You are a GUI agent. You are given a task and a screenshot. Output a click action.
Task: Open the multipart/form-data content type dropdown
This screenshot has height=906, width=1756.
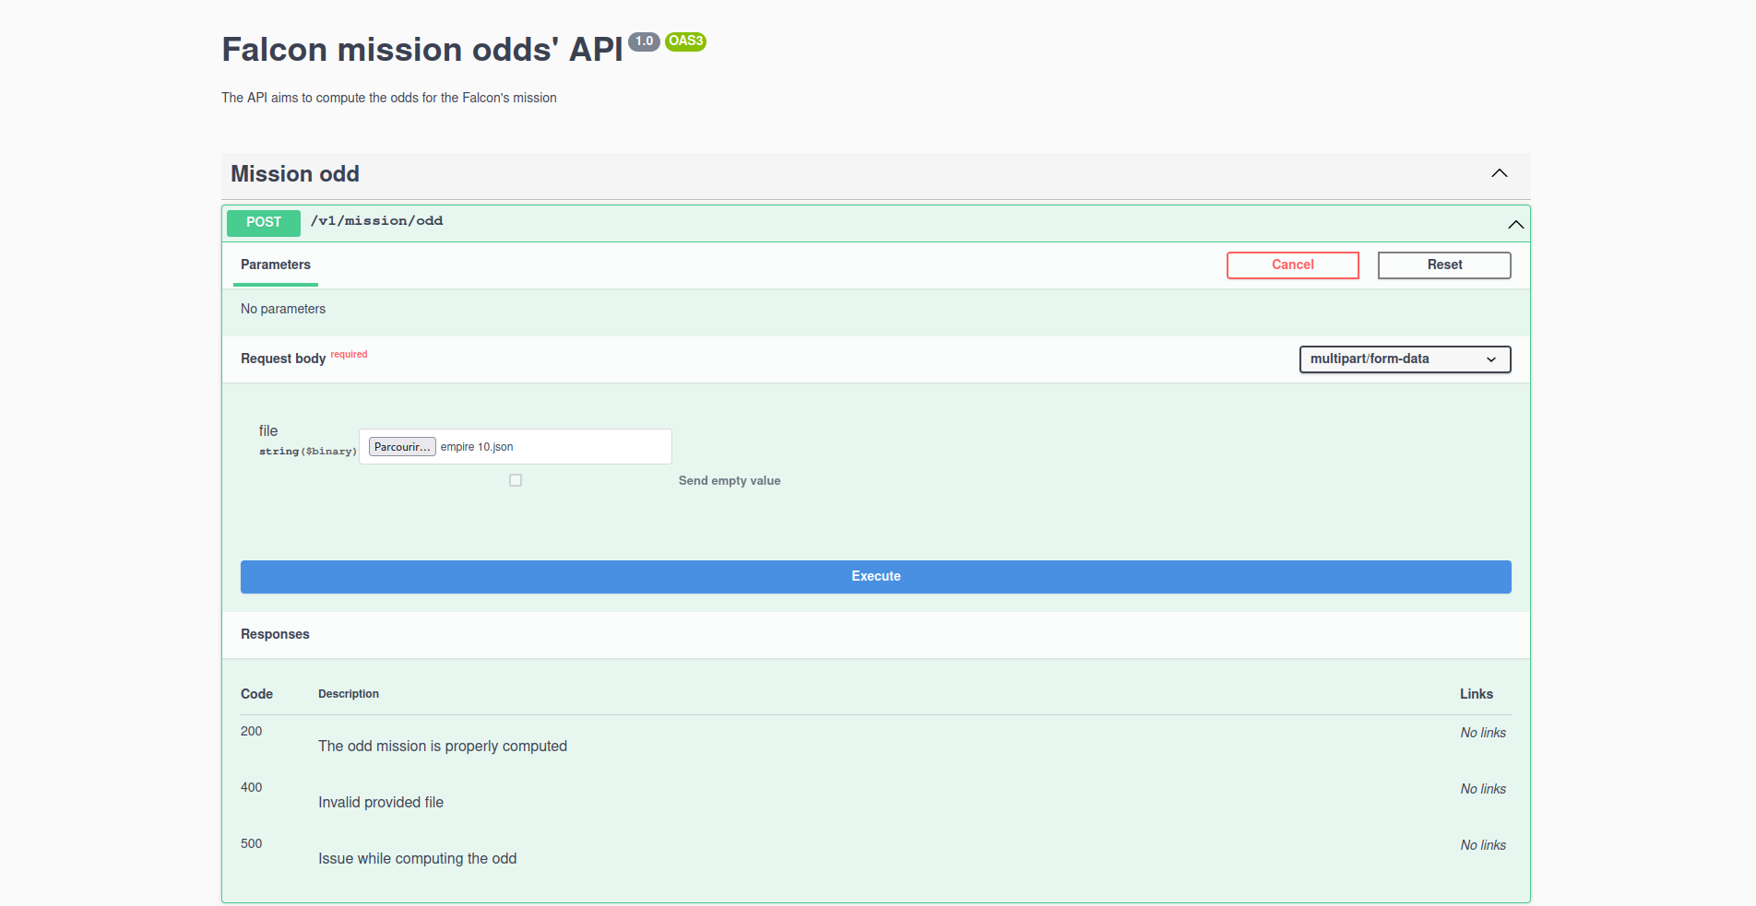coord(1405,359)
